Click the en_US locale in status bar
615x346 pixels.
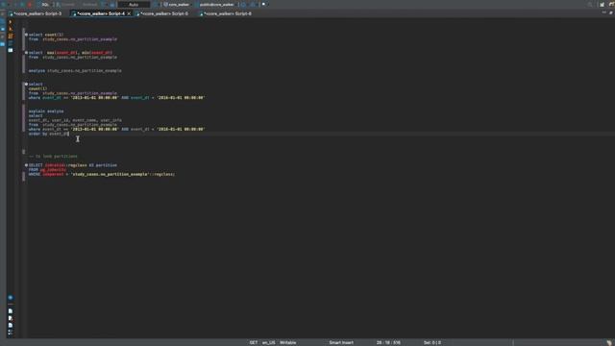pos(269,342)
